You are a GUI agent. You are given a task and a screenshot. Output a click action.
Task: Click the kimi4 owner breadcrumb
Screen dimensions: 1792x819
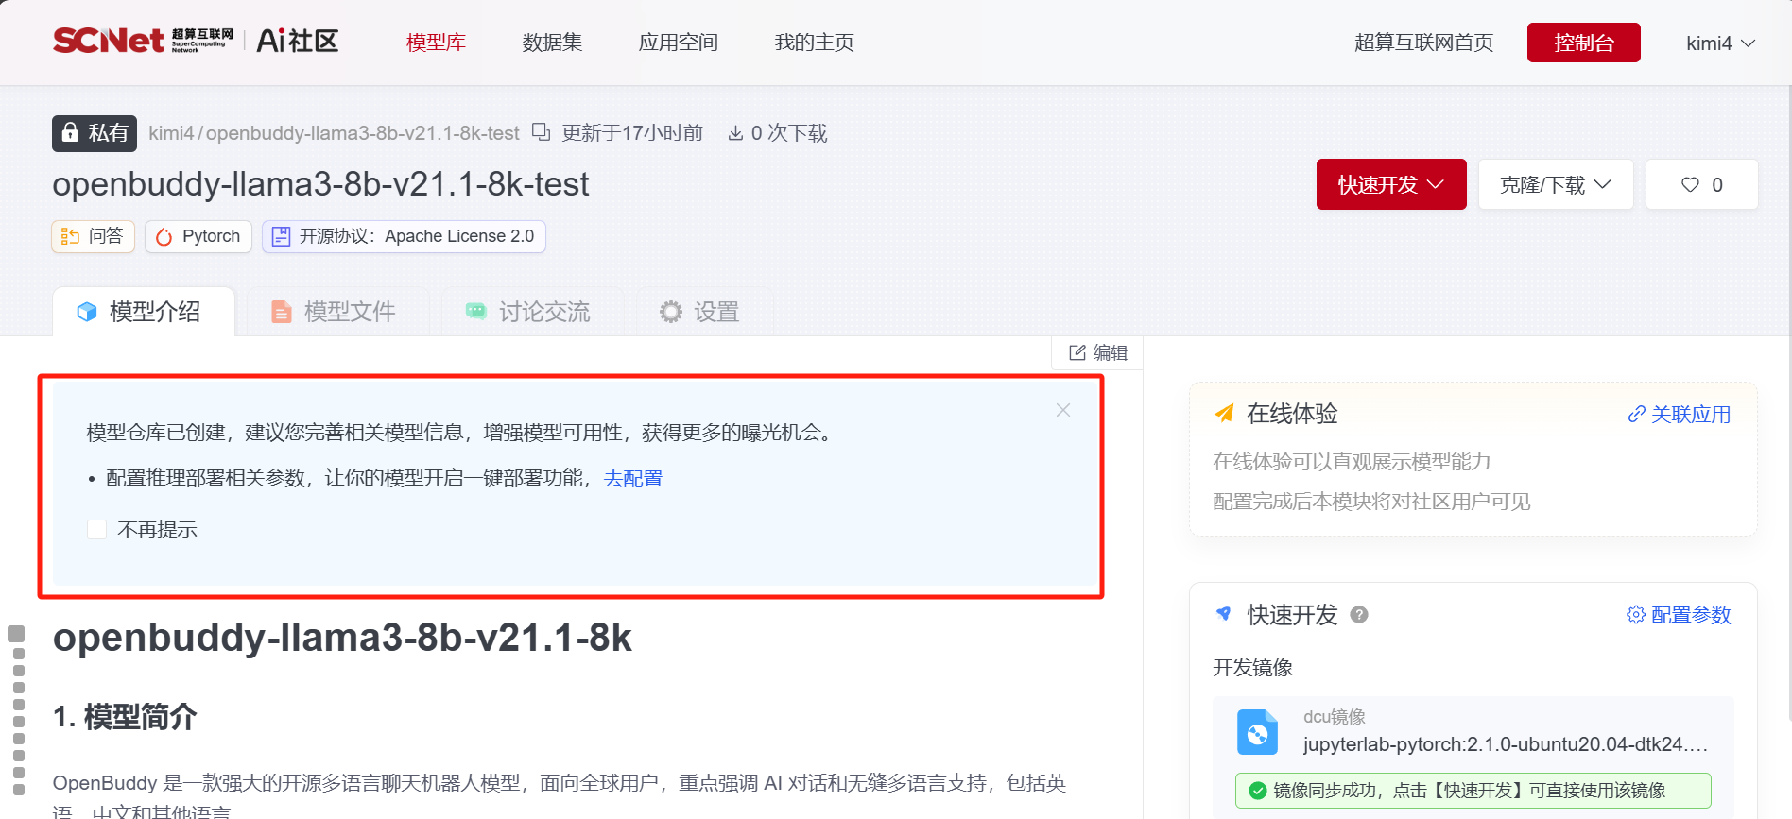click(x=171, y=133)
